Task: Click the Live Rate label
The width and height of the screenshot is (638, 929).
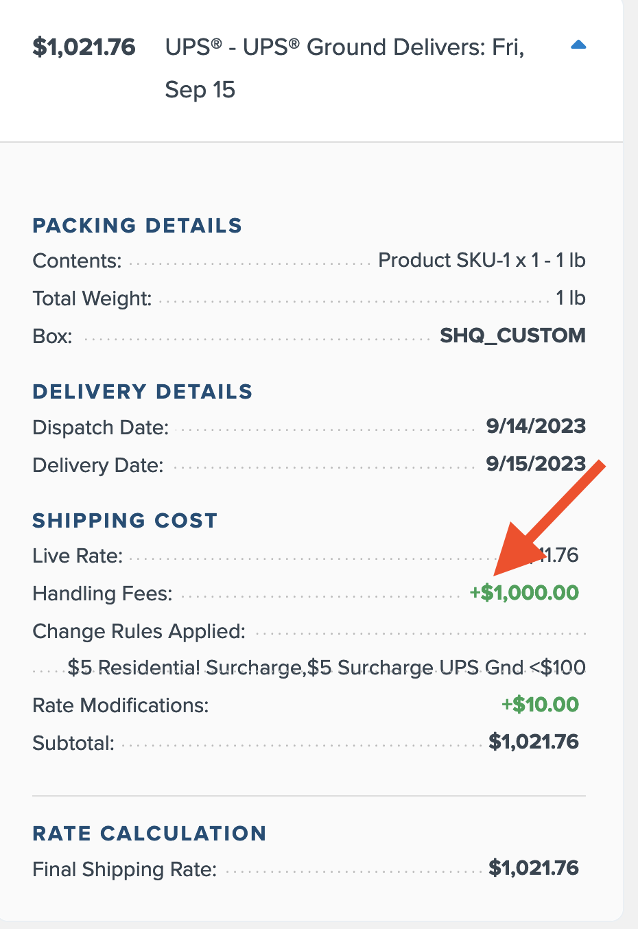Action: [x=78, y=556]
